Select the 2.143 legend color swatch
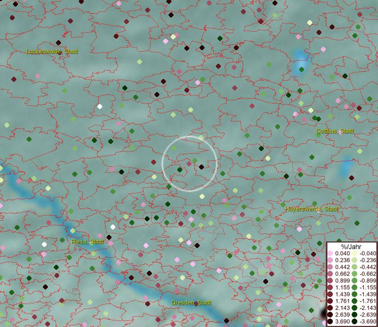378x327 pixels. 330,308
